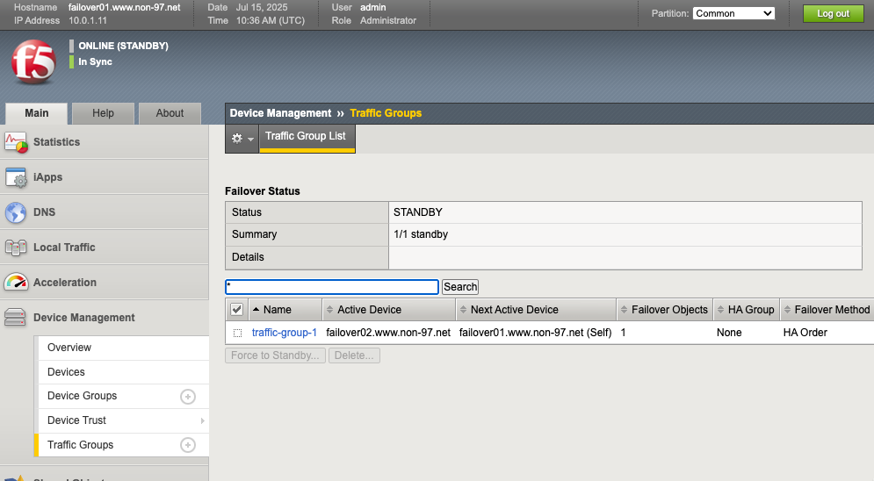The height and width of the screenshot is (481, 874).
Task: Expand the Local Traffic menu section
Action: tap(105, 248)
